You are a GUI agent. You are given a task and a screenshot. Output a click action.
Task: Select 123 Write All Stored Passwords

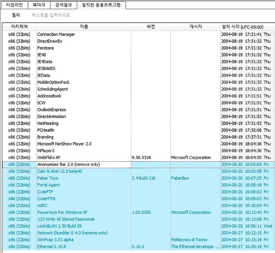pyautogui.click(x=66, y=219)
